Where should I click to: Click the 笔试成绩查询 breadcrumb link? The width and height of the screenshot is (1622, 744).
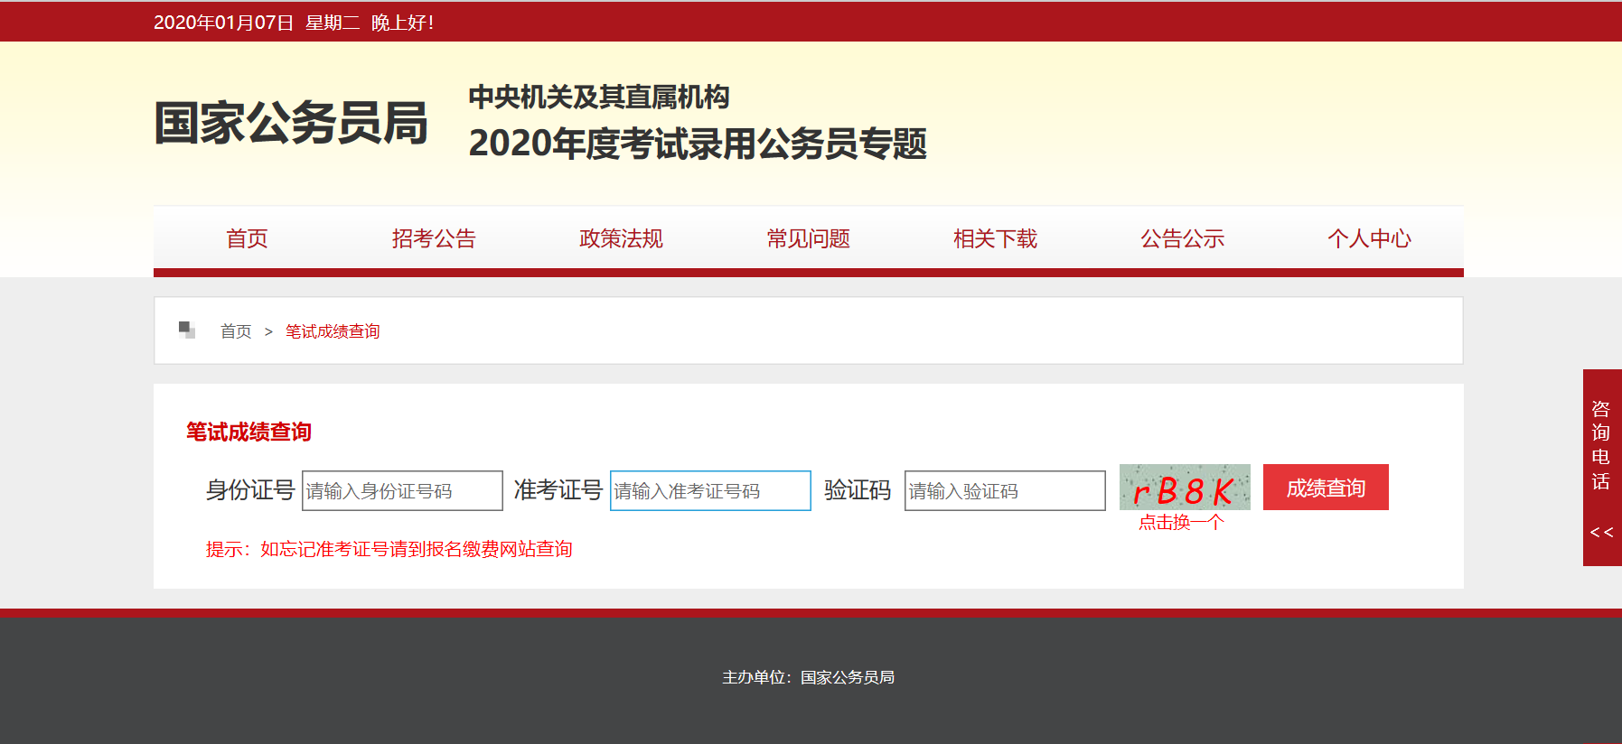click(333, 331)
